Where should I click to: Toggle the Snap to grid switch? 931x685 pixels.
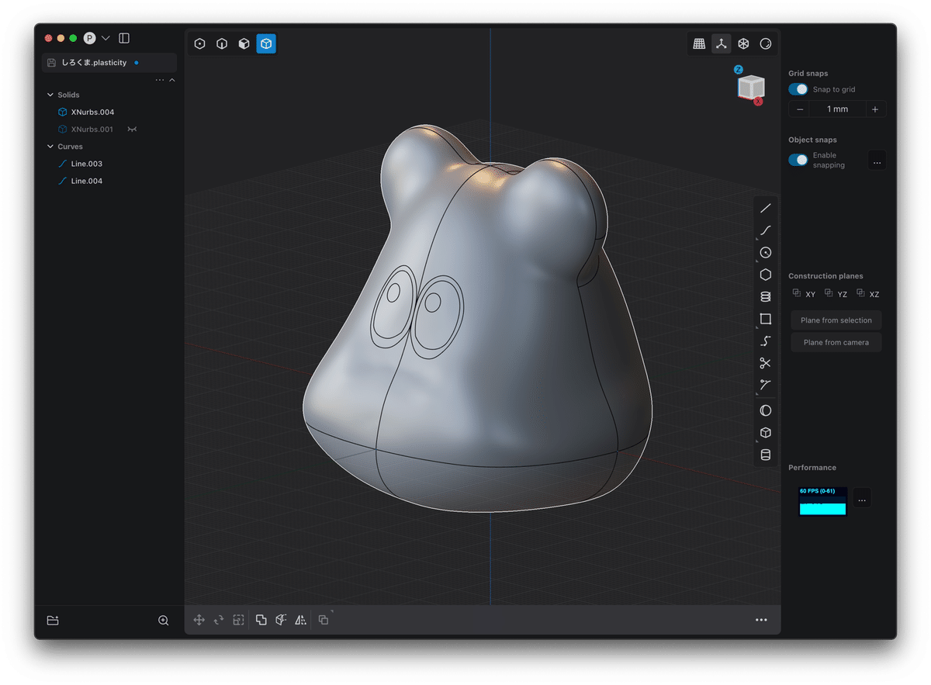(798, 89)
